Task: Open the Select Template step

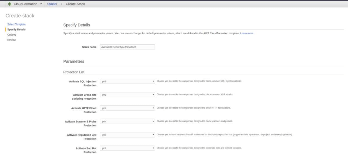Action: click(16, 24)
